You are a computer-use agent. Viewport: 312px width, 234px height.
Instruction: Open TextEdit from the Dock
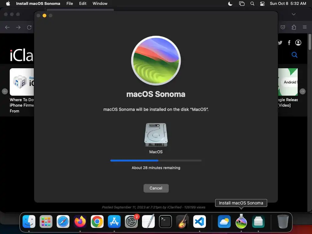click(148, 222)
